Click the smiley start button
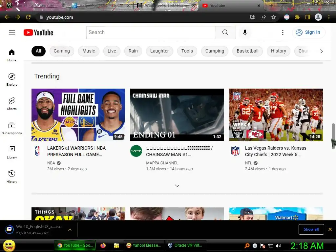Image resolution: width=336 pixels, height=252 pixels. (x=9, y=245)
